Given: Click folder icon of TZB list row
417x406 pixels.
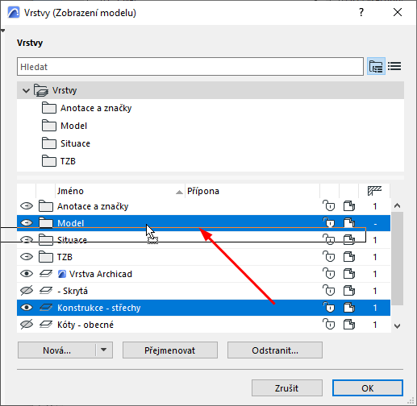Looking at the screenshot, I should click(46, 257).
